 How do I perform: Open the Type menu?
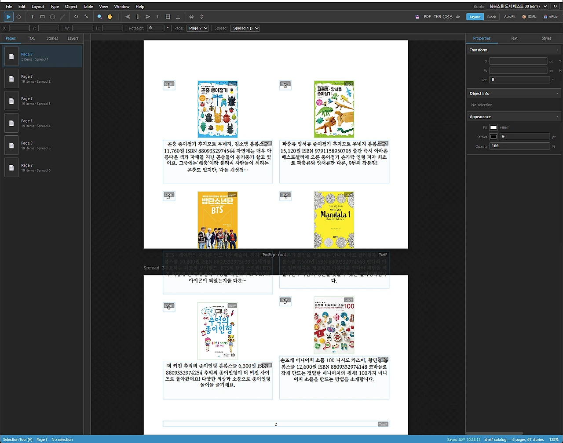[x=55, y=7]
